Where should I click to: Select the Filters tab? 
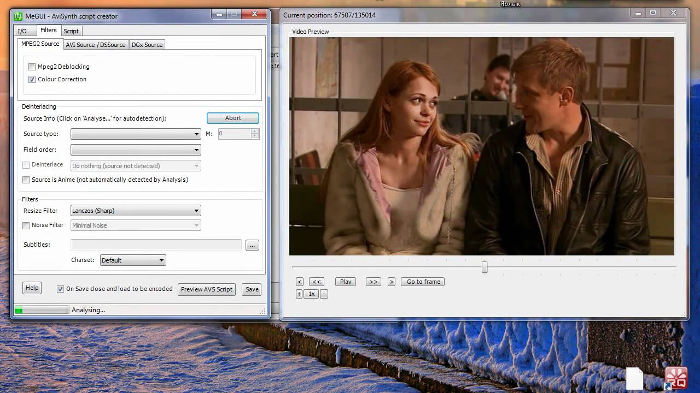(x=48, y=30)
